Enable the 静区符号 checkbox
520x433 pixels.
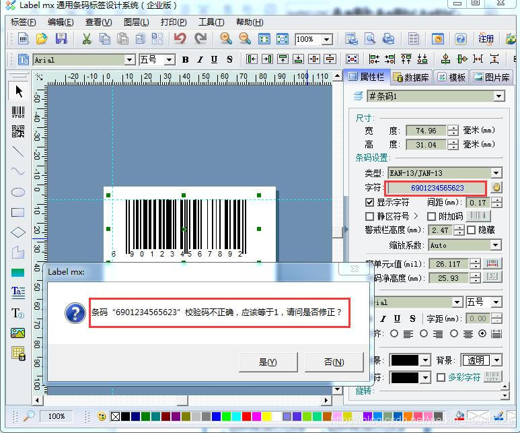[369, 217]
